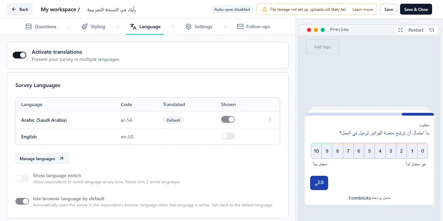Screen dimensions: 443x221
Task: Open the three-dot menu for Arabic row
Action: pyautogui.click(x=270, y=120)
